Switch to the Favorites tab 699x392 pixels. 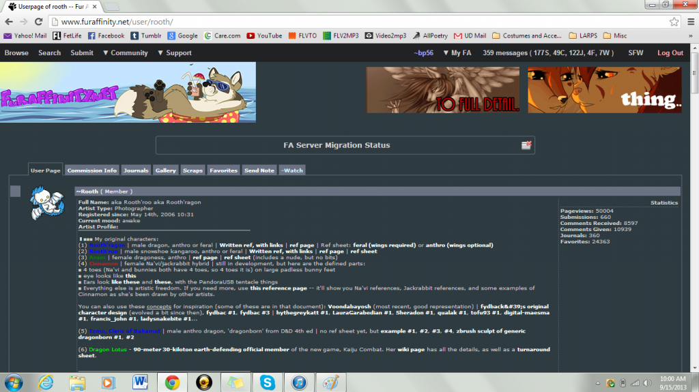click(x=223, y=170)
